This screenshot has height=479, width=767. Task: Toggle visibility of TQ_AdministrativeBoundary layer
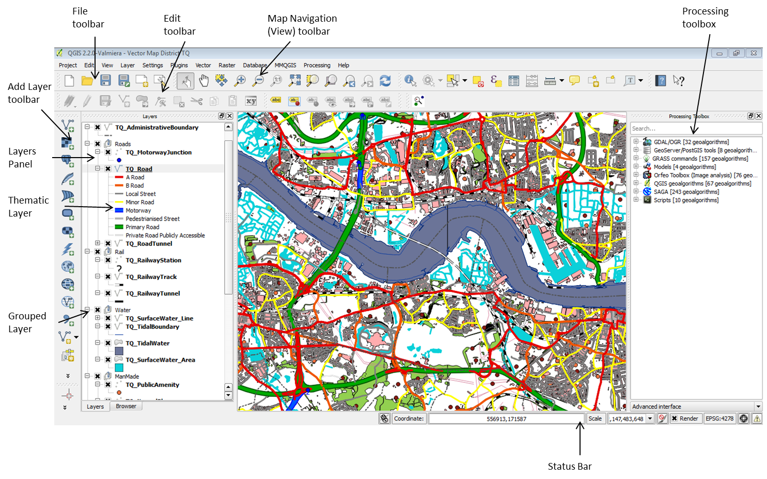(x=97, y=127)
